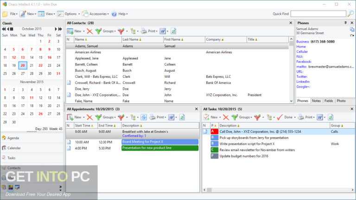
Task: Refresh the All Contacts list
Action: click(173, 31)
